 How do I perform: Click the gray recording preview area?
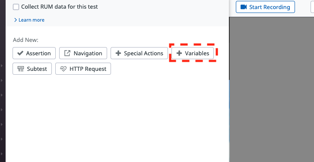272,89
